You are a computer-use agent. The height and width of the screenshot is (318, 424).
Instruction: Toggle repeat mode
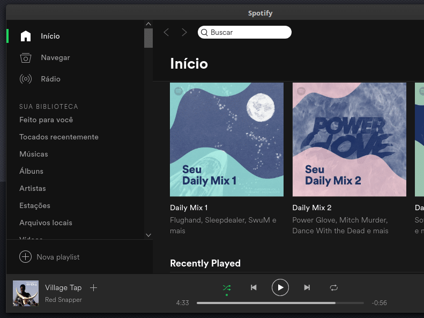pos(334,287)
